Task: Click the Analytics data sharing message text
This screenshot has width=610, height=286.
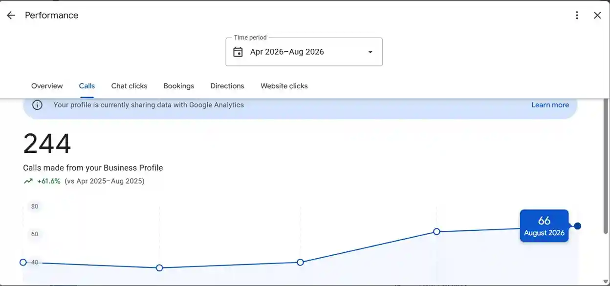Action: 149,105
